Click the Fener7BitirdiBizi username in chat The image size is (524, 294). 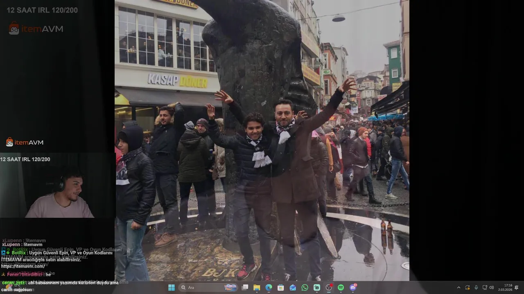pyautogui.click(x=25, y=274)
